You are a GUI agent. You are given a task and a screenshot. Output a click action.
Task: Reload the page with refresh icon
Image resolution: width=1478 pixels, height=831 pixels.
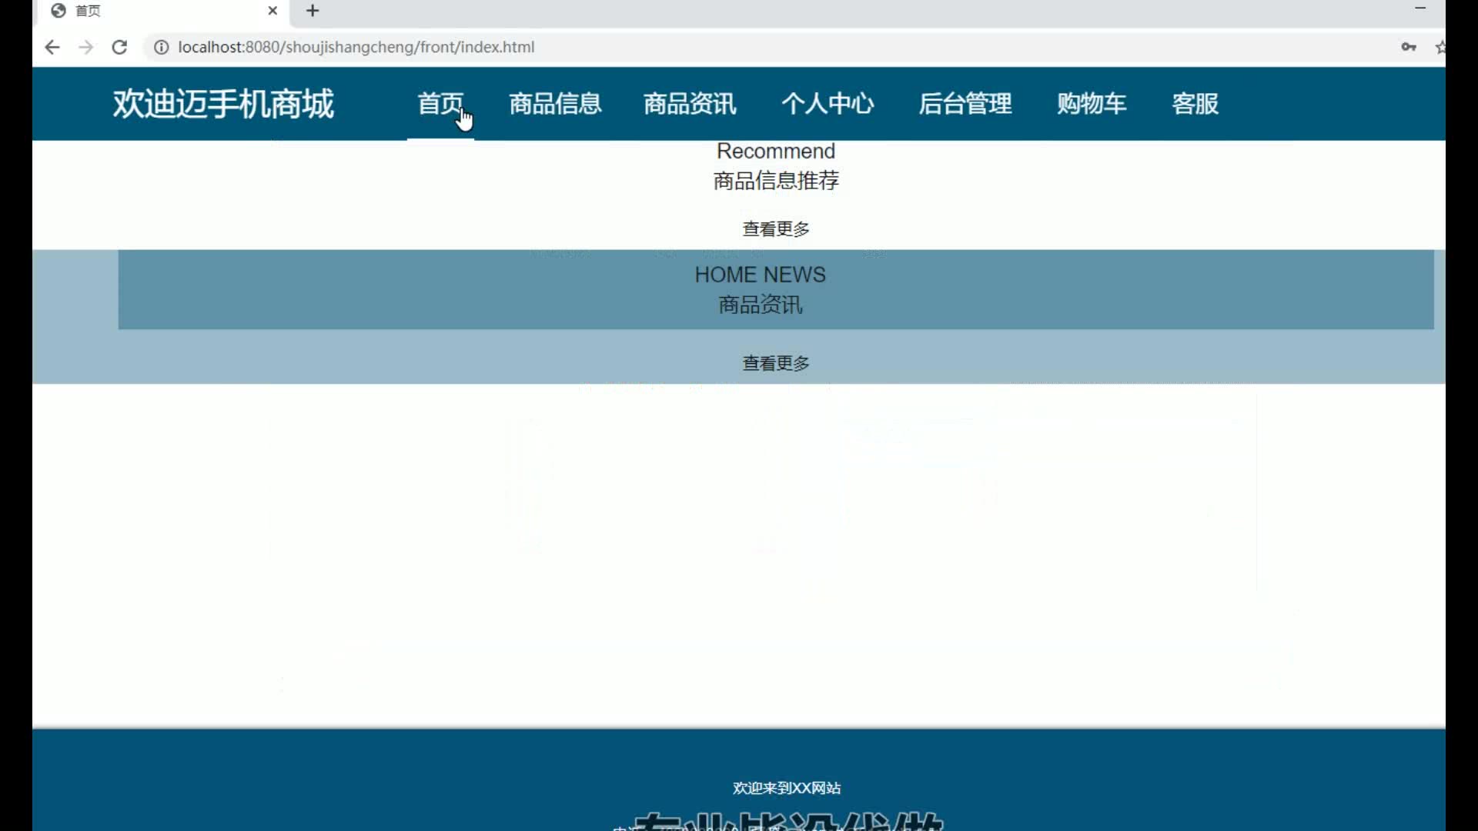tap(119, 47)
